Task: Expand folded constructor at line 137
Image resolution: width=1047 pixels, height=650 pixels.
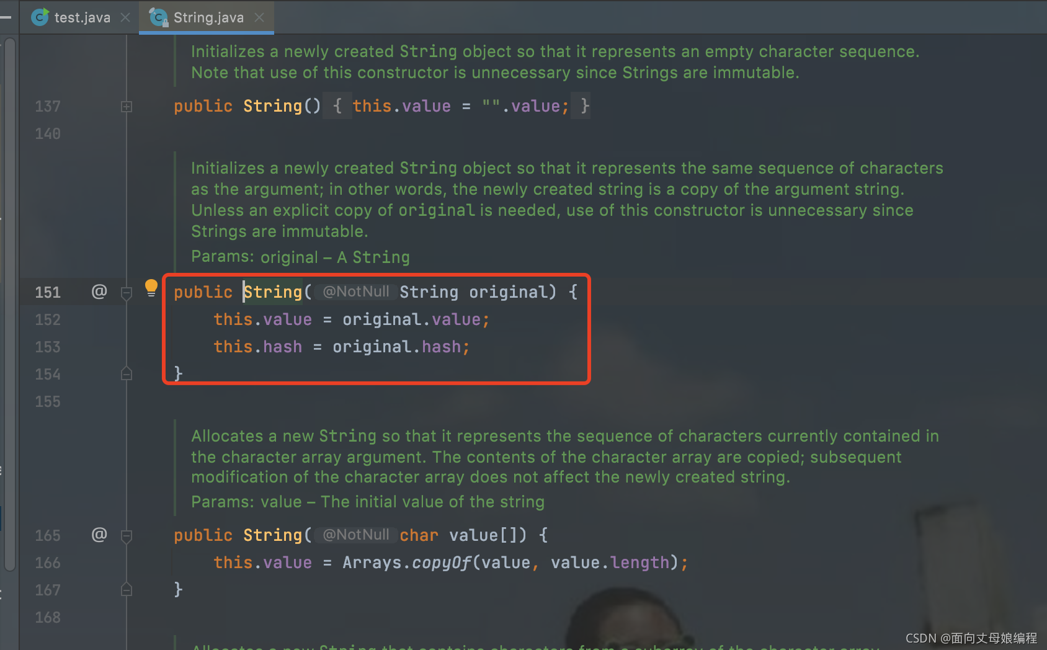Action: pyautogui.click(x=127, y=107)
